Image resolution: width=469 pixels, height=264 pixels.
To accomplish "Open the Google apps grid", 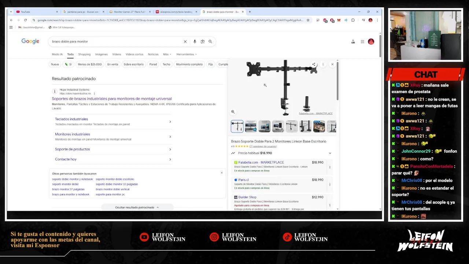I will 362,42.
